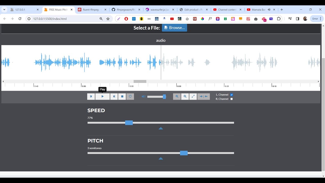Viewport: 325px width, 183px height.
Task: Skip to the start of the track
Action: click(x=91, y=97)
